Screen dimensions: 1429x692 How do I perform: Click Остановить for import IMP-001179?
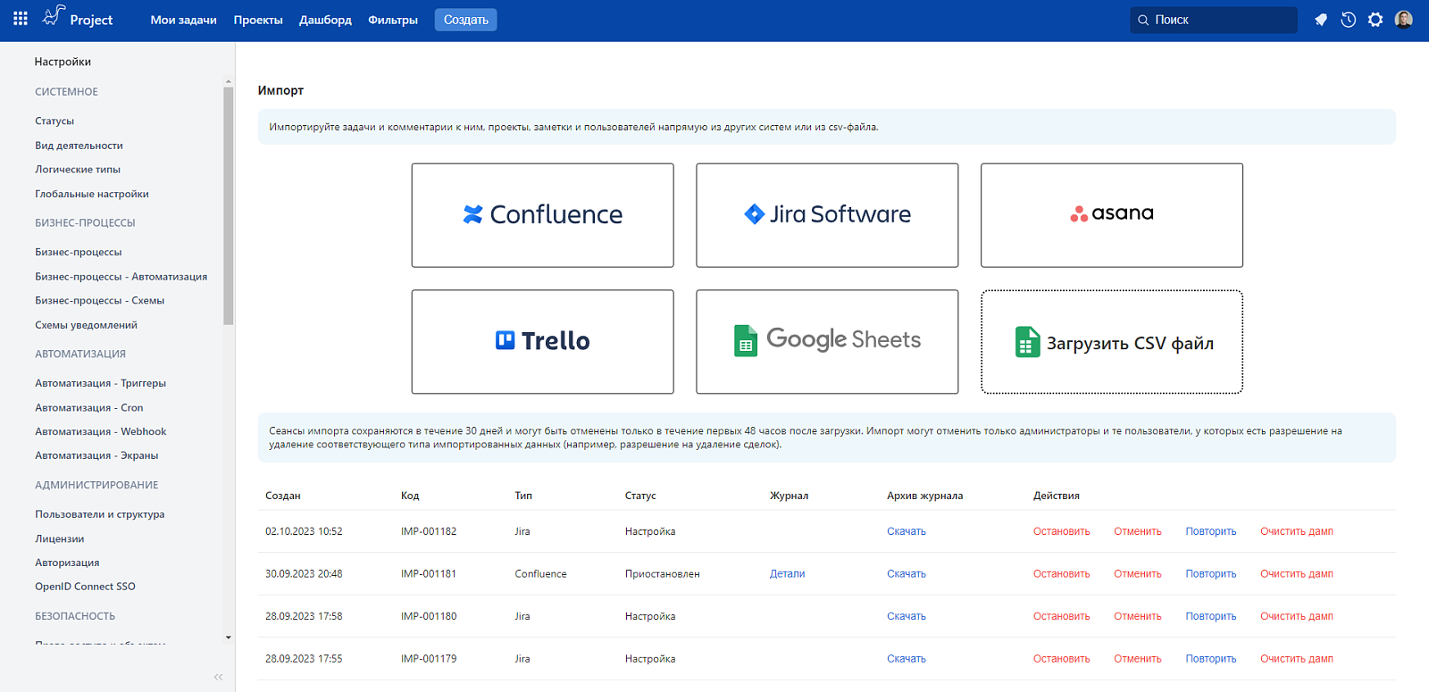click(x=1062, y=659)
